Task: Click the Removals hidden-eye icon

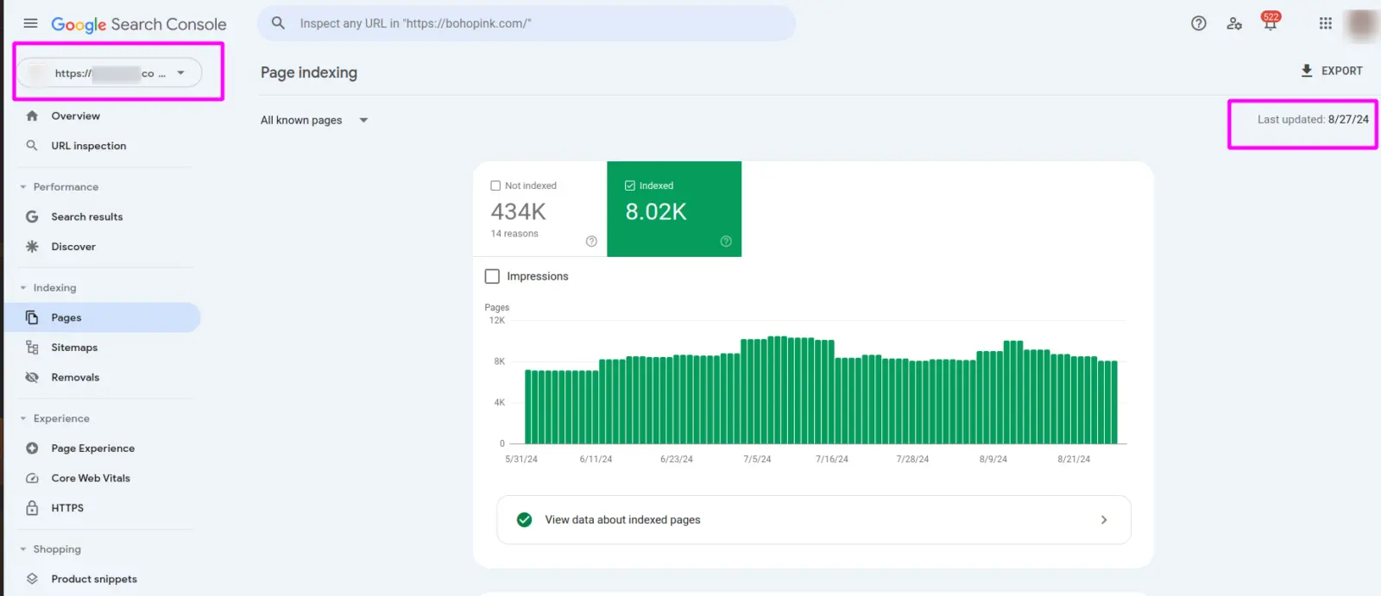Action: click(32, 377)
